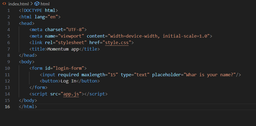Click the placeholder text "Whar is your name?"
Image resolution: width=256 pixels, height=126 pixels.
(211, 75)
